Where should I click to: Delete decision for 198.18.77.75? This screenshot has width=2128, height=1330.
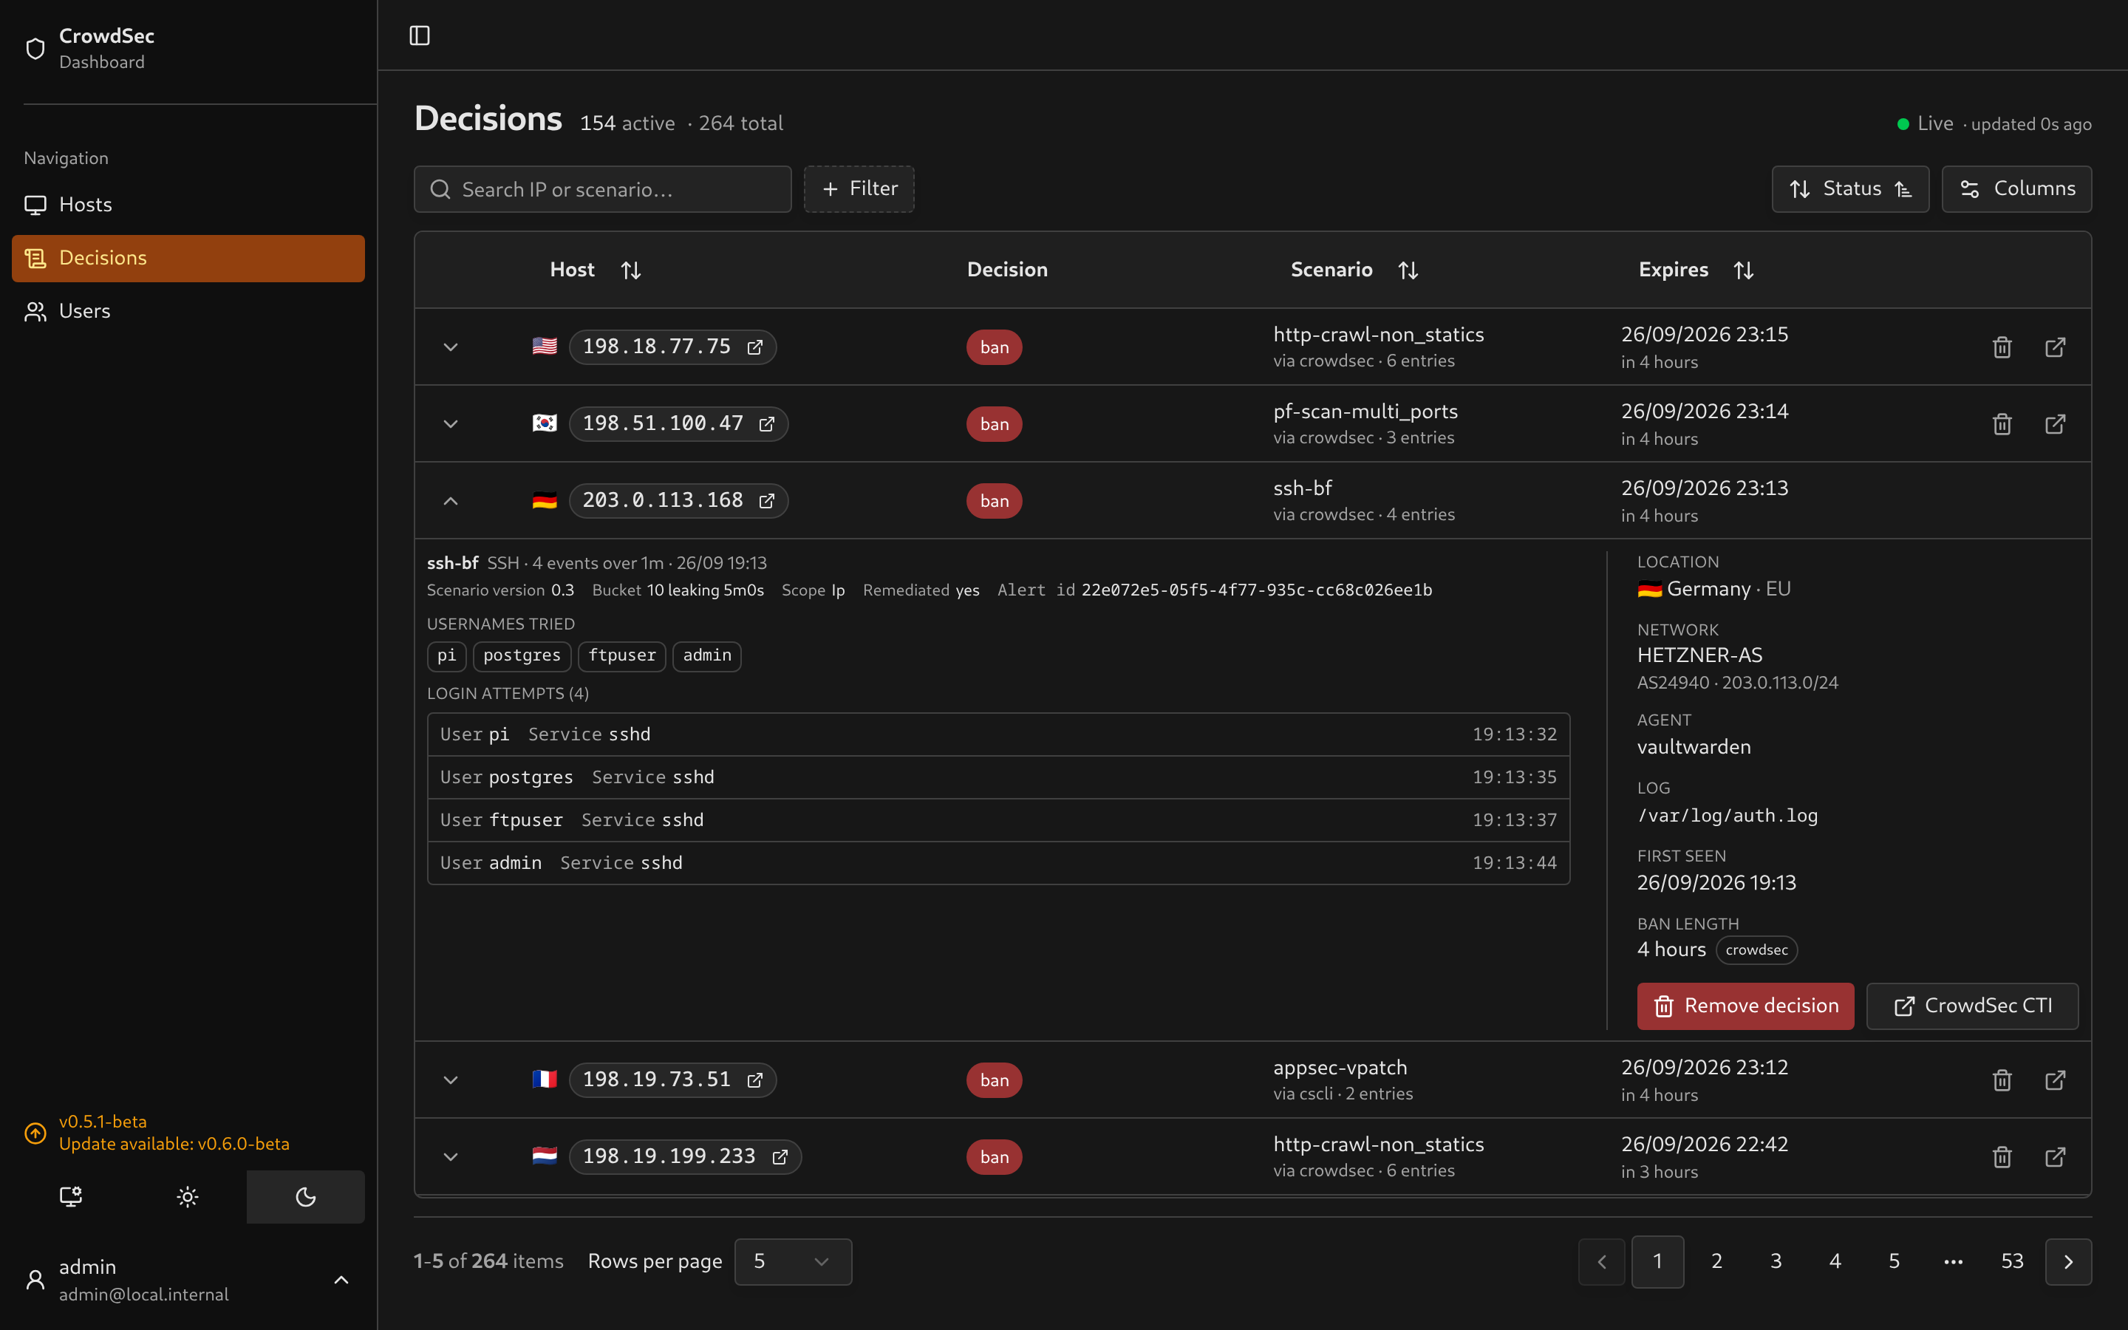(x=2002, y=347)
